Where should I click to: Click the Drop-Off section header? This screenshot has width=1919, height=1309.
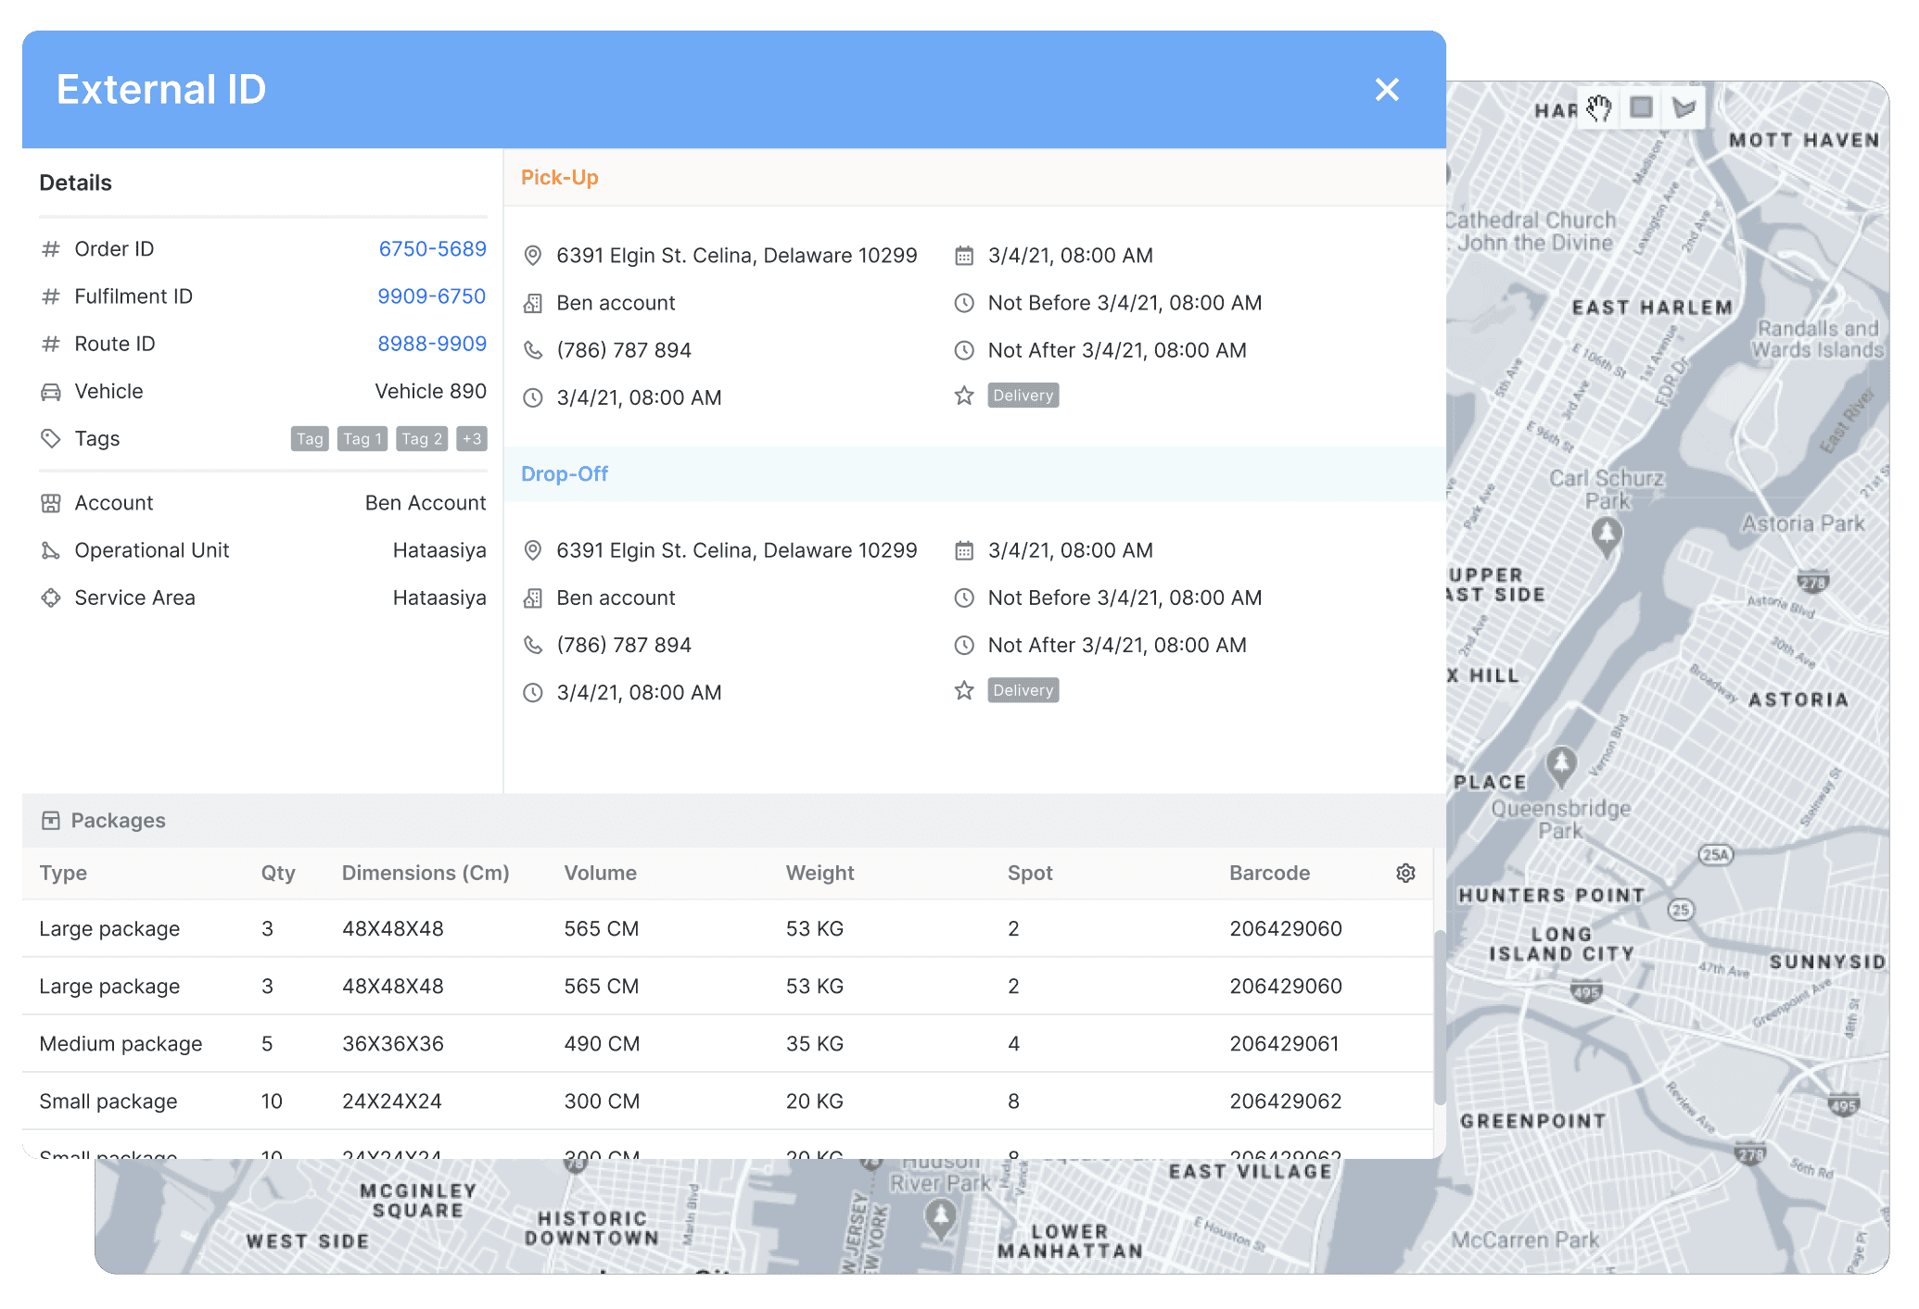[974, 474]
